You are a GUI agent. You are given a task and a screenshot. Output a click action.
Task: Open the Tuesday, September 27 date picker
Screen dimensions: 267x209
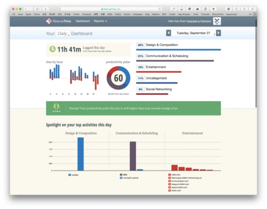click(x=194, y=33)
